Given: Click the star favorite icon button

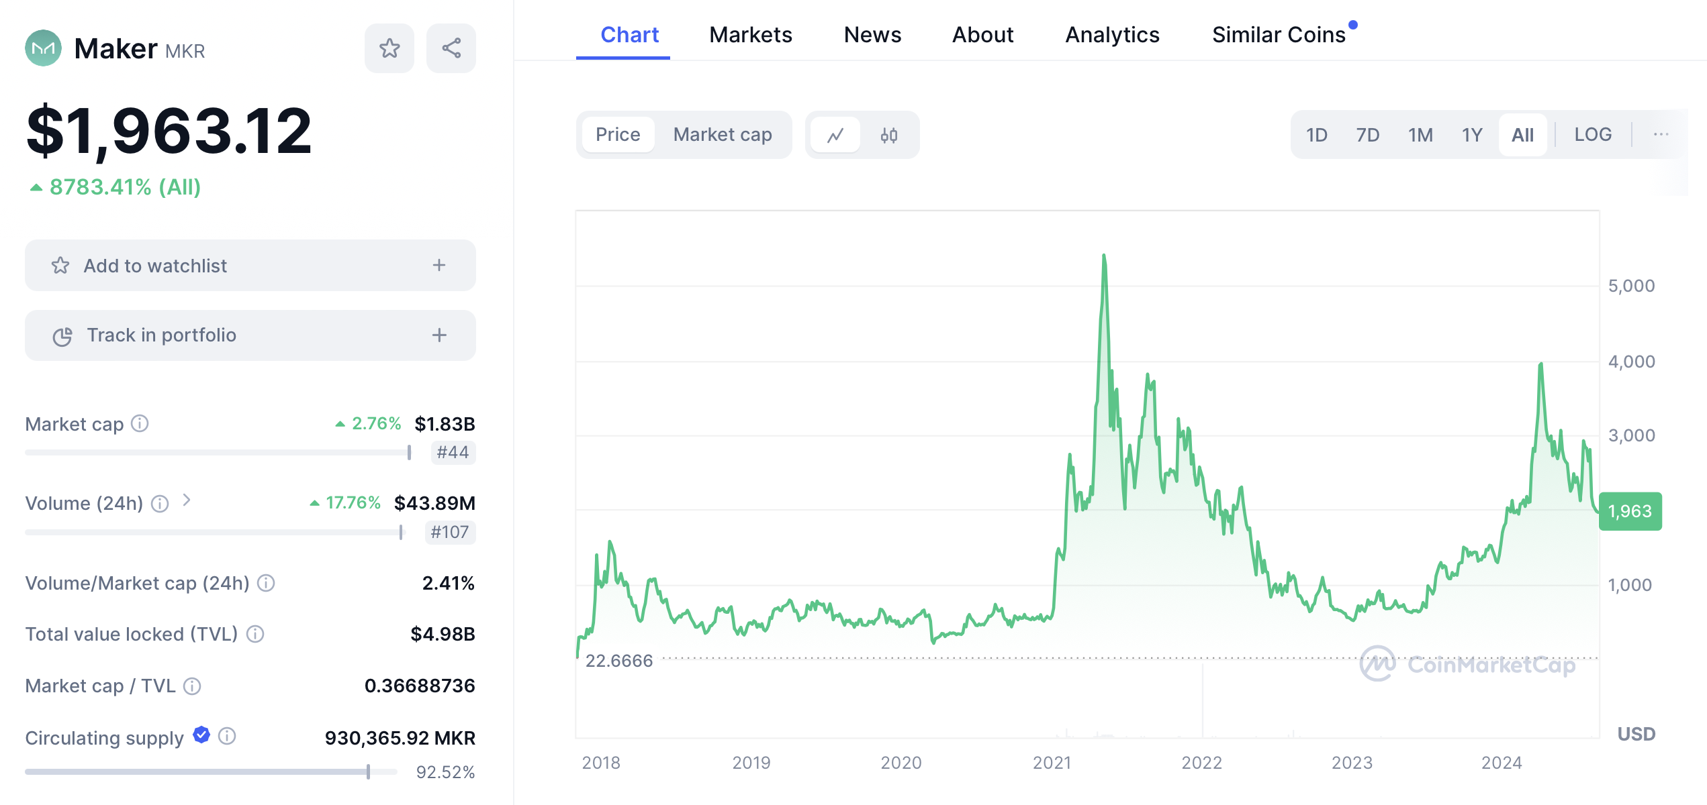Looking at the screenshot, I should [389, 48].
